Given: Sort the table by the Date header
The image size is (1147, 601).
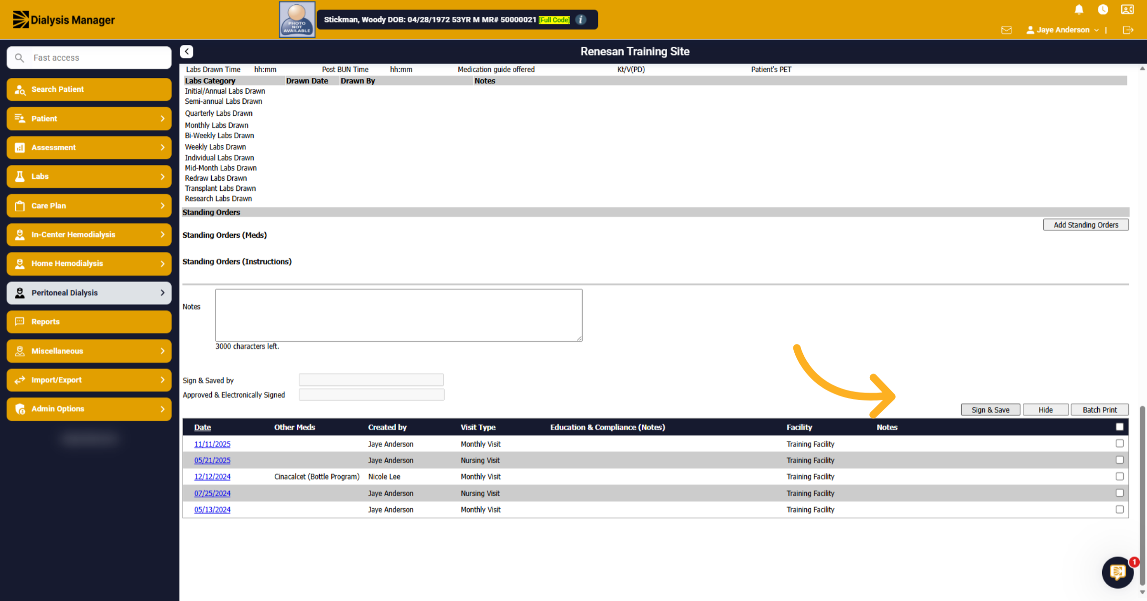Looking at the screenshot, I should coord(203,427).
